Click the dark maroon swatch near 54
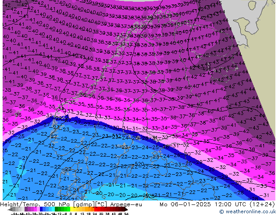The width and height of the screenshot is (278, 215). [x=123, y=209]
